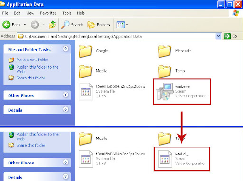The height and width of the screenshot is (181, 243).
Task: Collapse the File and Folder Tasks panel
Action: click(65, 49)
